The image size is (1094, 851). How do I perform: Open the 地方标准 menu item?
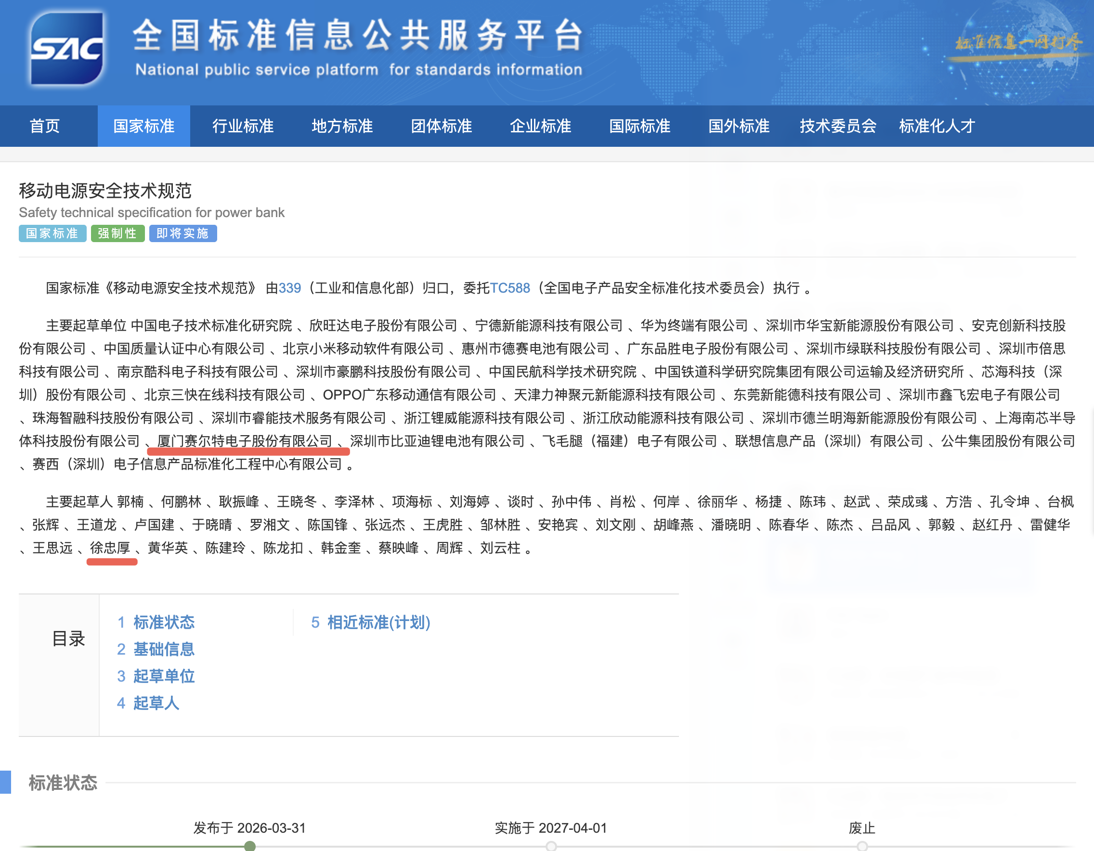click(x=342, y=126)
